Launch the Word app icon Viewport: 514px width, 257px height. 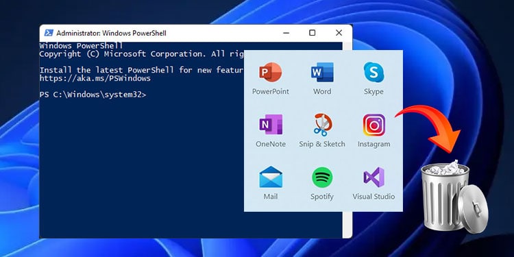(x=322, y=73)
